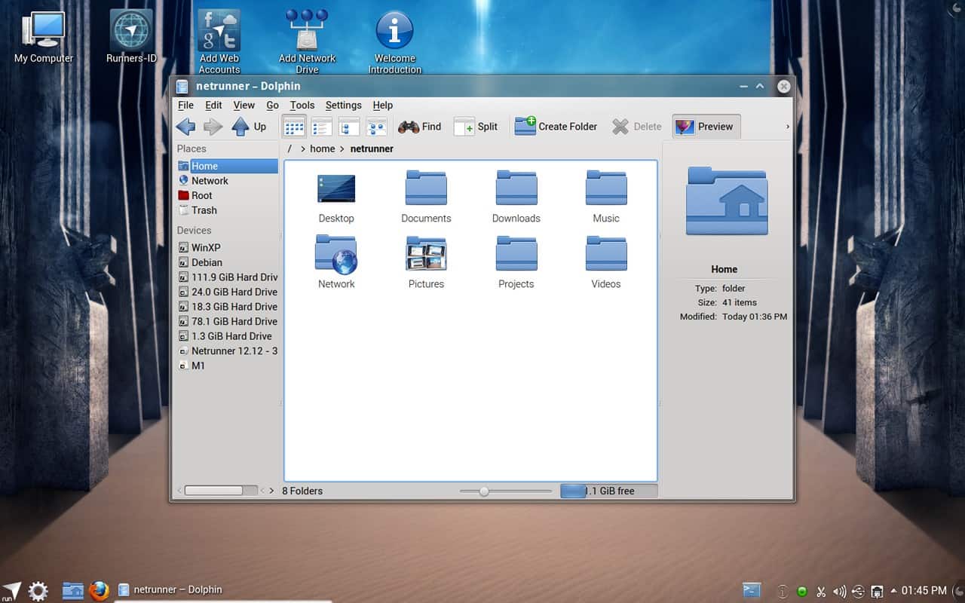Select Home in Places panel

click(x=227, y=166)
